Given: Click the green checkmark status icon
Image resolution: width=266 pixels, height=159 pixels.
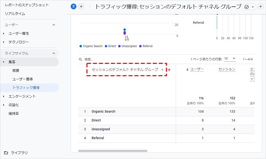Looking at the screenshot, I should (x=246, y=7).
